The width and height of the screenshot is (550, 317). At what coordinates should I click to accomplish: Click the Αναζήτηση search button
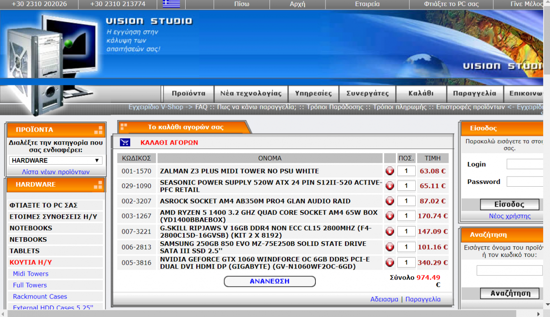(511, 293)
